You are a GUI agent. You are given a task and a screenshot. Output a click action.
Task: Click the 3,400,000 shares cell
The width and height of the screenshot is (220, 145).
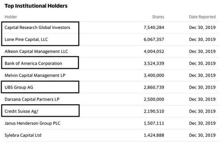154,76
